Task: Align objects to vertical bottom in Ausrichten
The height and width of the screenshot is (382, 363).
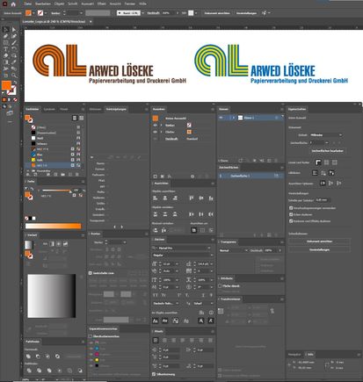Action: coord(211,198)
